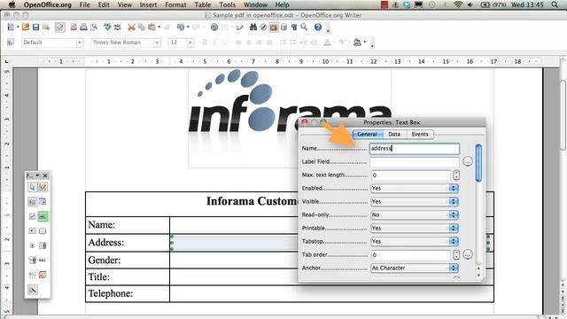Open the Visible property dropdown
The width and height of the screenshot is (567, 319).
[454, 201]
